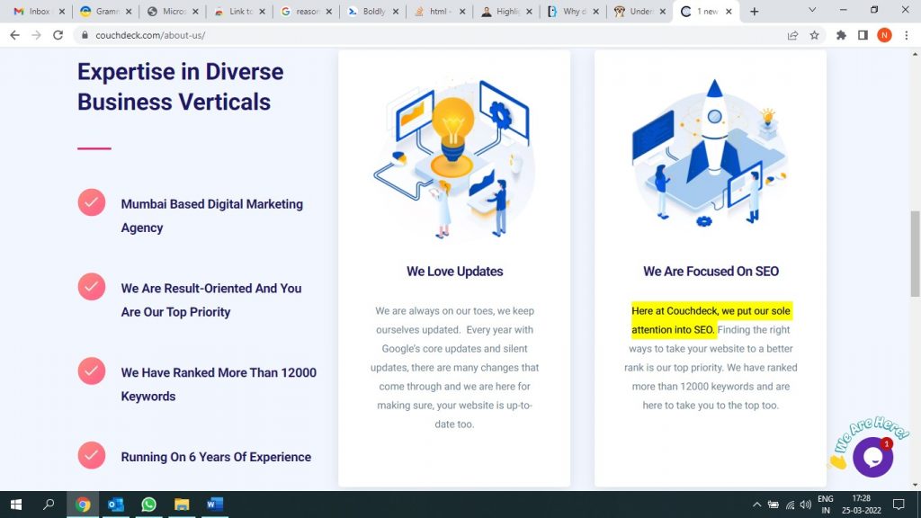921x518 pixels.
Task: Open the Chrome profile N avatar
Action: 884,35
